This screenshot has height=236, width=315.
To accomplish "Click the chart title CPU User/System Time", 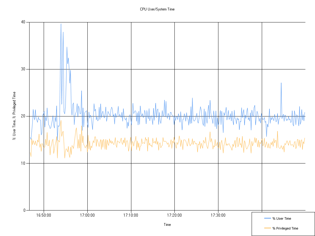I will pos(157,9).
